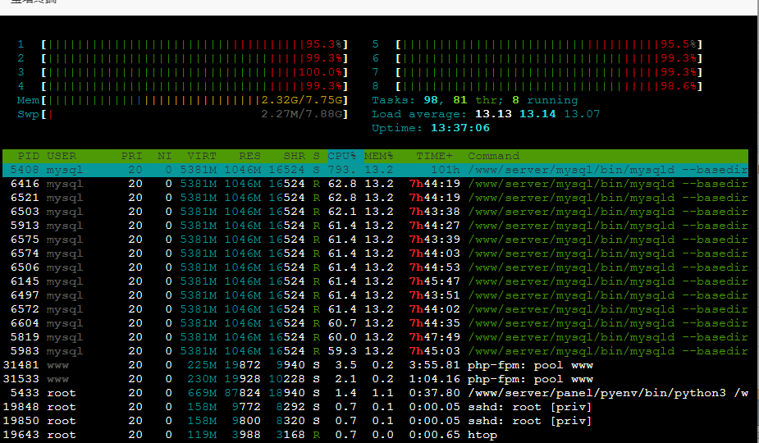
Task: Click TIME+ value 3:55.81
Action: (x=434, y=365)
